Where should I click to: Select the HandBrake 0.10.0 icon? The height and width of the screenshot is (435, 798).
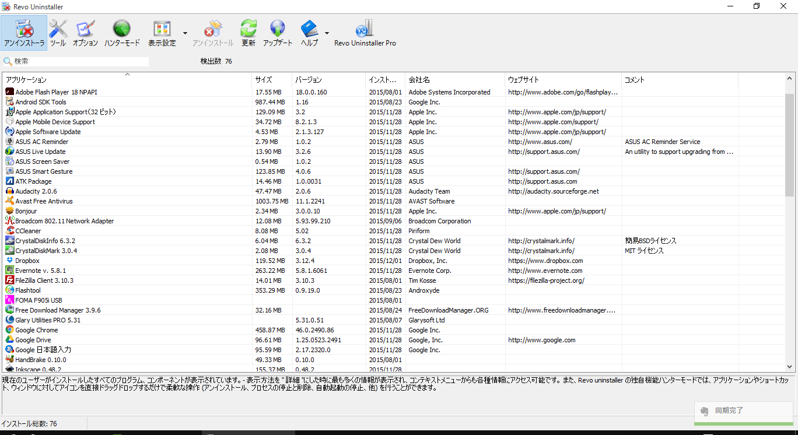pyautogui.click(x=9, y=360)
